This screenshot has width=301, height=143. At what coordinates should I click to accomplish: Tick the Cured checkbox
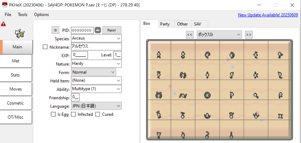98,114
